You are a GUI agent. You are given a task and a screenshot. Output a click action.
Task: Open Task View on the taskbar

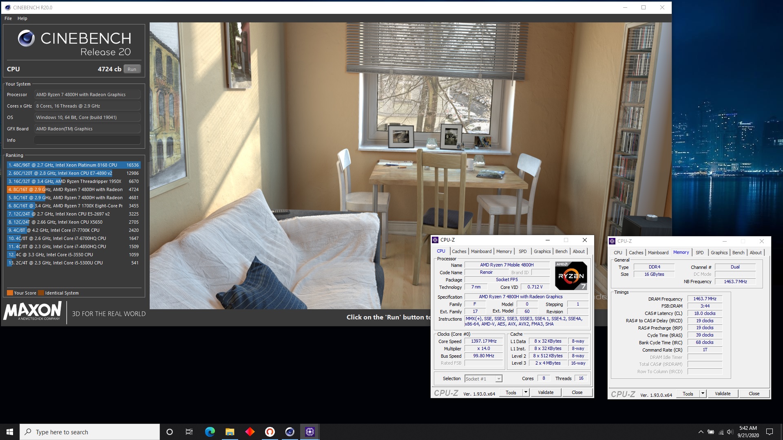(189, 432)
